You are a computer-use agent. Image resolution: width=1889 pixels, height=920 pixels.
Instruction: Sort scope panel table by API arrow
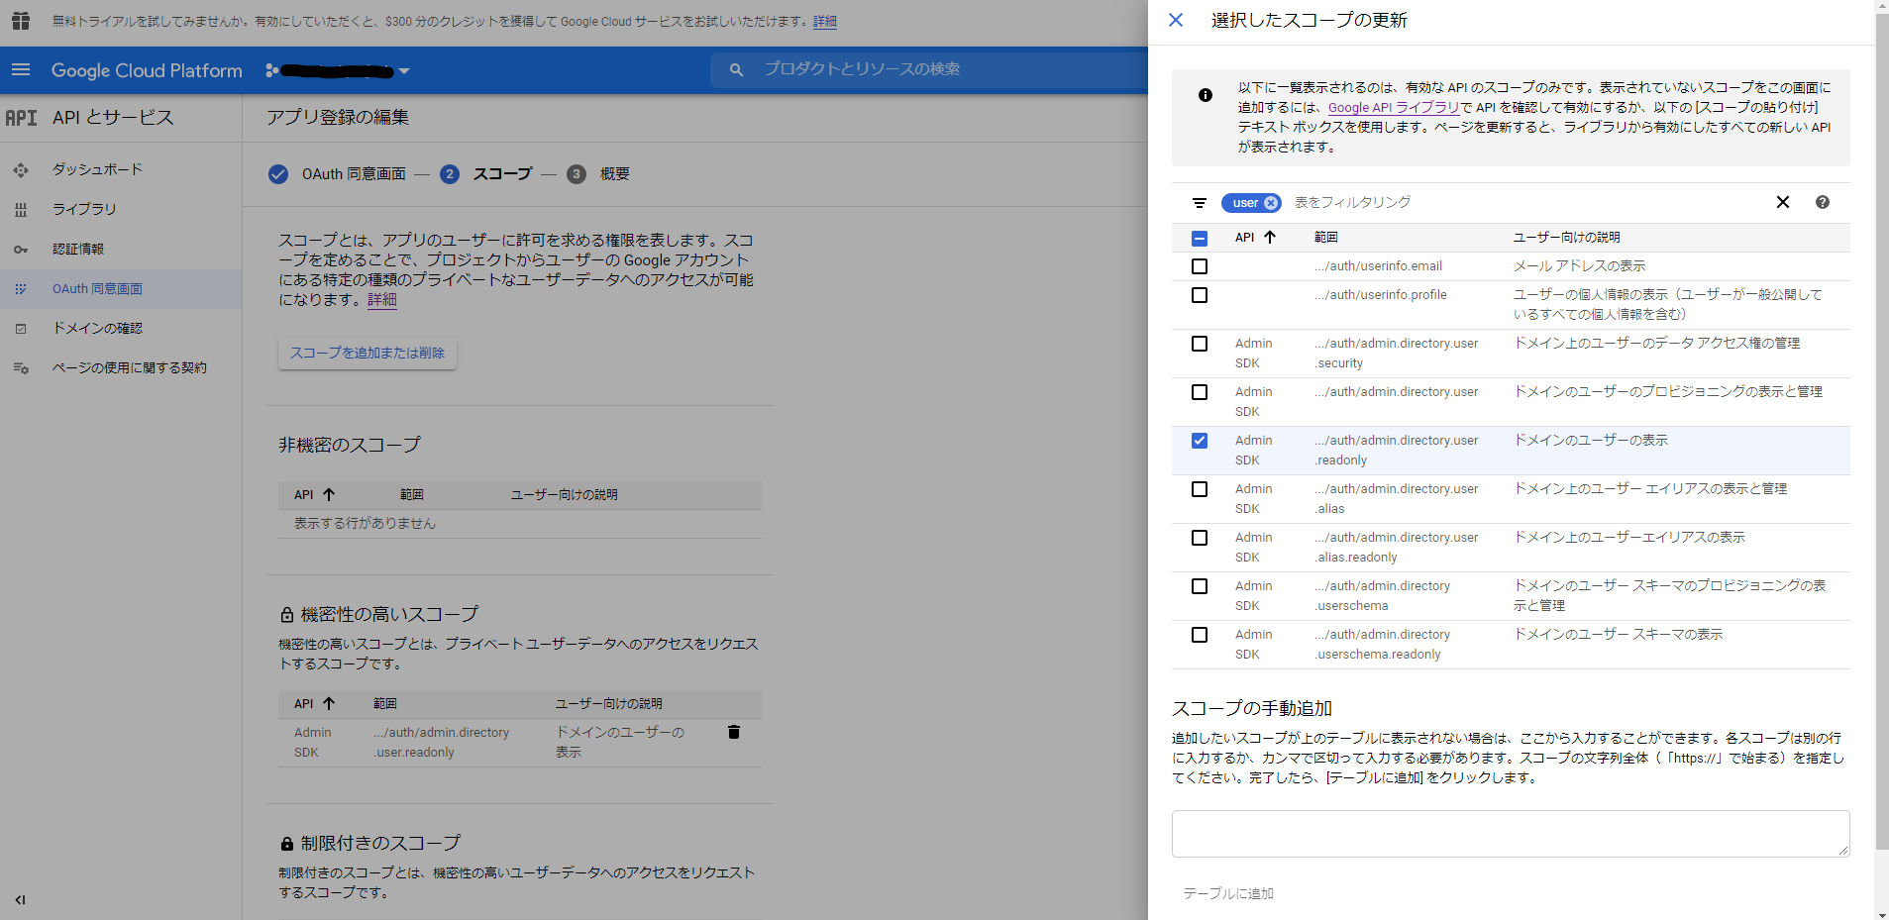click(1270, 238)
